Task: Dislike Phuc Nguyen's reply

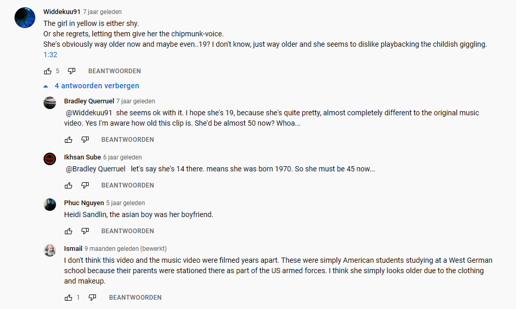Action: pyautogui.click(x=85, y=231)
